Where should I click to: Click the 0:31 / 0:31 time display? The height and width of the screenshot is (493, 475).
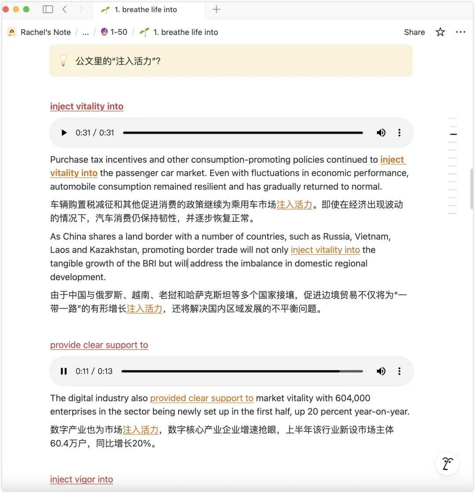[x=95, y=133]
